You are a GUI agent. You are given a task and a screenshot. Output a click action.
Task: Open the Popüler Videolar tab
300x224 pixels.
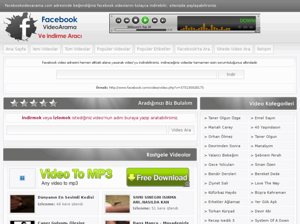pyautogui.click(x=113, y=49)
